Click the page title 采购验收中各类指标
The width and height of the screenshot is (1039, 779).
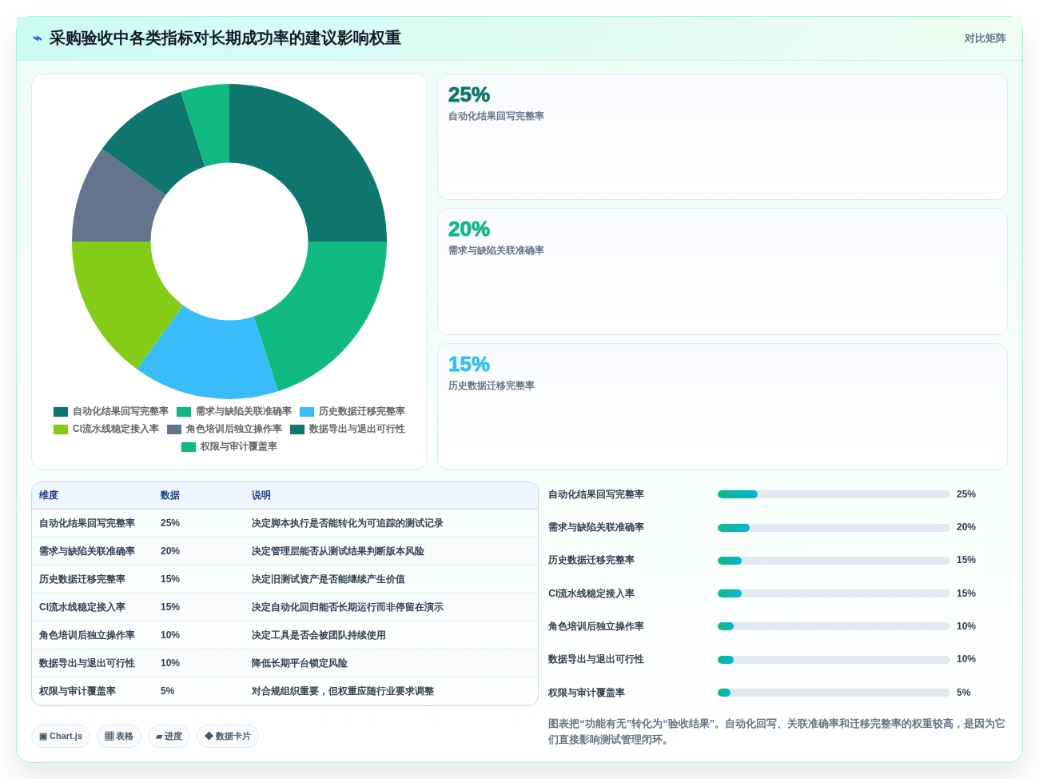225,38
